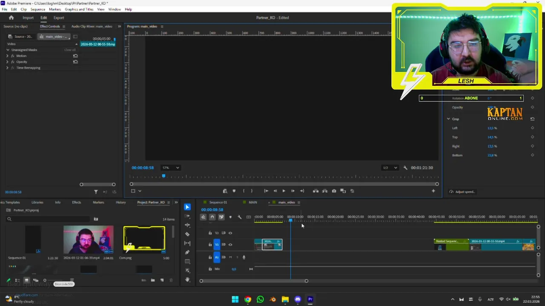Collapse the Unassigned Masks section
This screenshot has width=545, height=306.
tap(8, 50)
